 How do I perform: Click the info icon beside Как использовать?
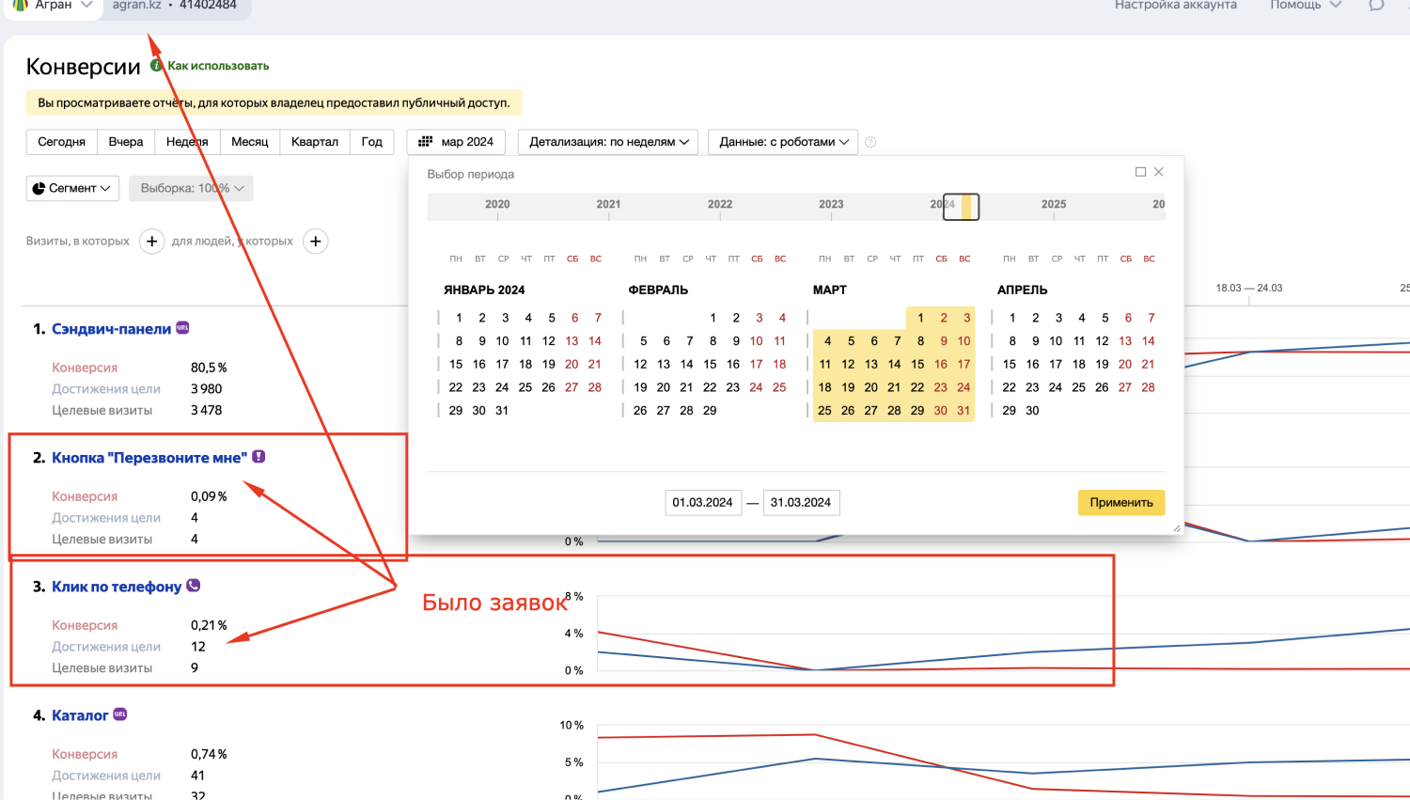coord(157,65)
